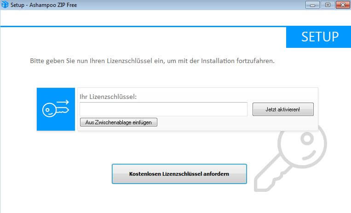Click the blue key icon tile
Image resolution: width=351 pixels, height=213 pixels.
(56, 109)
